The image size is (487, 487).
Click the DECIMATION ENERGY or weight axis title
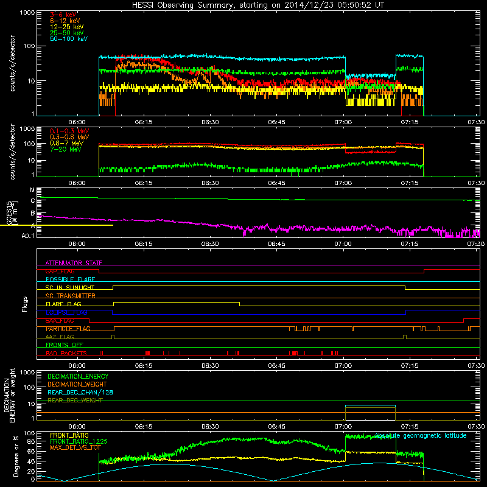(9, 396)
